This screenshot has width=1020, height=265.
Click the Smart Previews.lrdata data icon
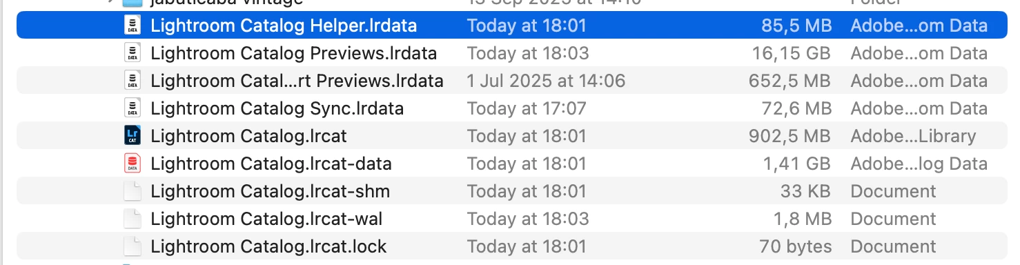click(x=133, y=81)
